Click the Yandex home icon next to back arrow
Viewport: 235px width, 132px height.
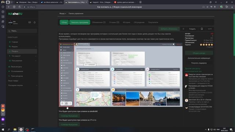(x=14, y=7)
